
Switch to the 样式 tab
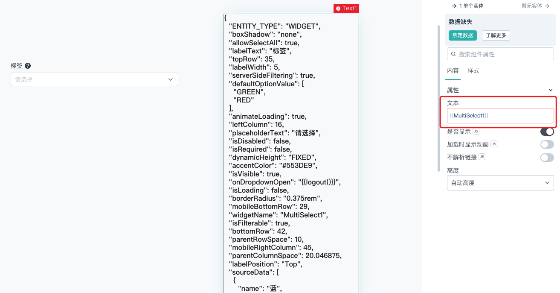tap(473, 70)
